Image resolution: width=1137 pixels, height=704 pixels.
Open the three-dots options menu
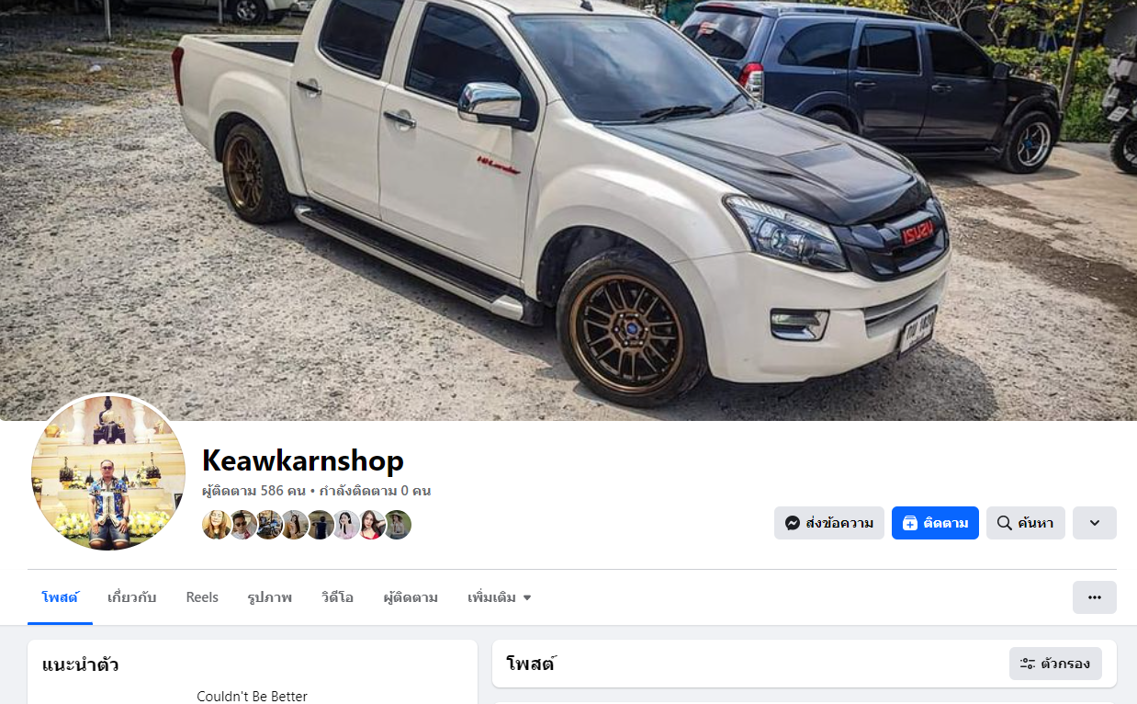[1095, 597]
